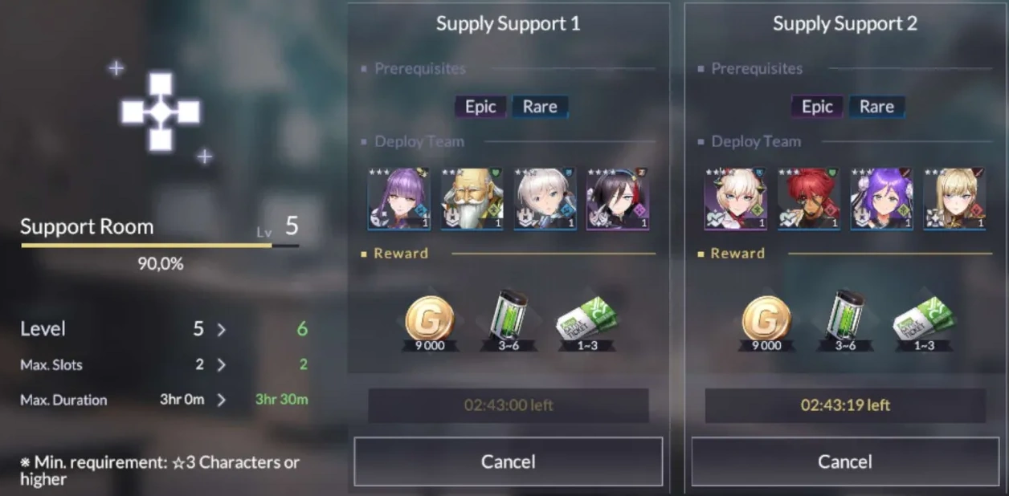The height and width of the screenshot is (496, 1009).
Task: Click the chevron arrow next to Max. Duration
Action: [x=221, y=400]
